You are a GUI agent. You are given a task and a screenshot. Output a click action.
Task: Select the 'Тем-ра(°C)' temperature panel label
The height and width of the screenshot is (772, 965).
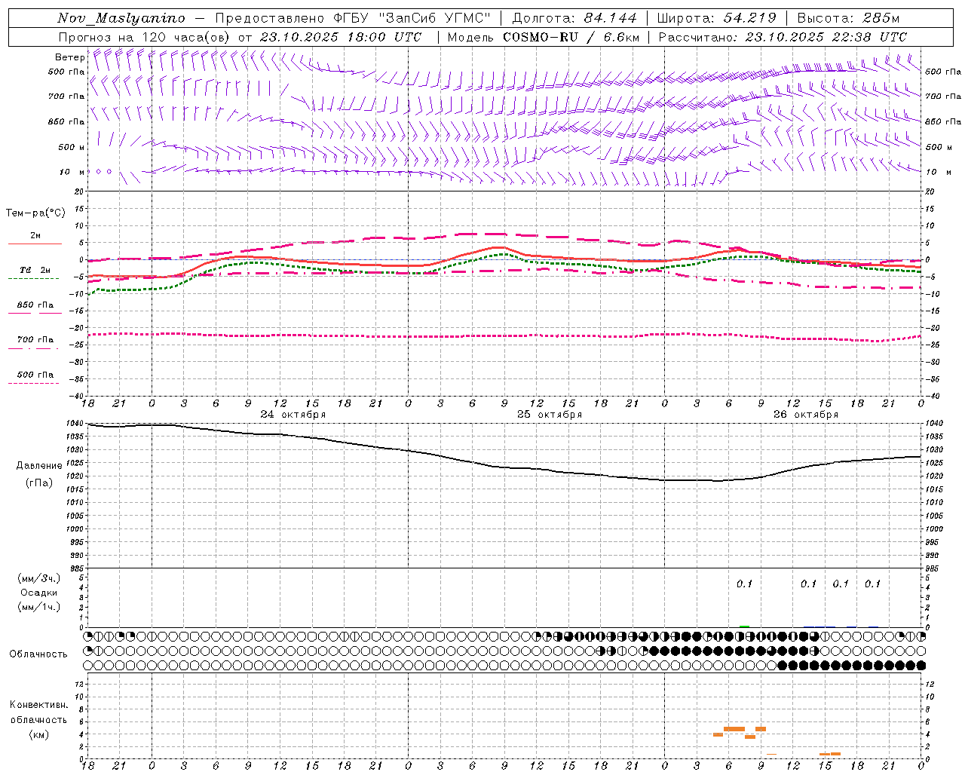coord(35,213)
